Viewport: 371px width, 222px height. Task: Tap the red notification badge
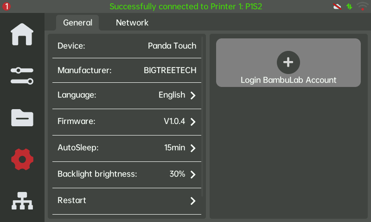click(x=6, y=6)
